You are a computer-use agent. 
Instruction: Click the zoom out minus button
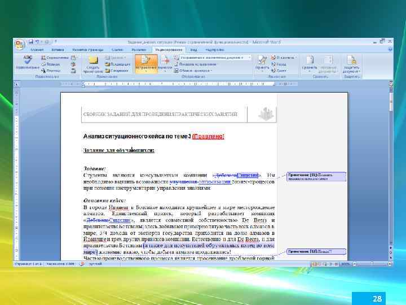pos(355,264)
